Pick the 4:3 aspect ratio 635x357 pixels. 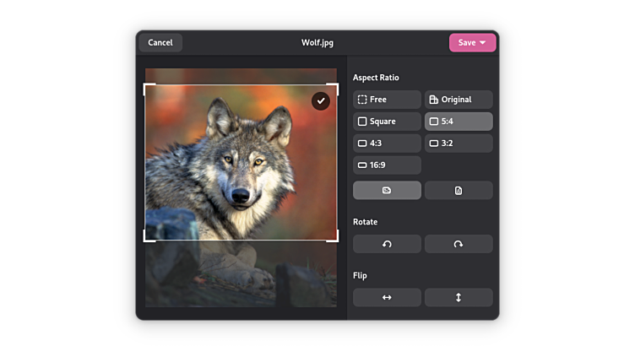(387, 143)
